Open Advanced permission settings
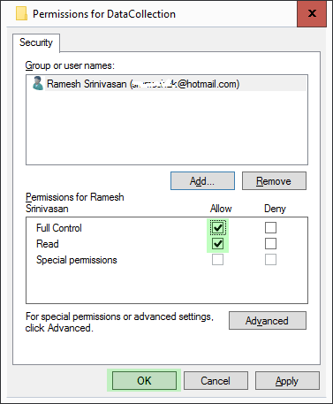This screenshot has width=333, height=404. coord(268,320)
